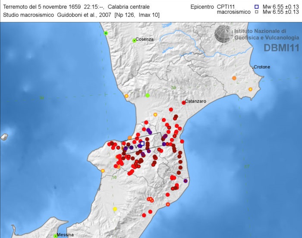Viewport: 302px width, 238px height.
Task: Click the solid orange marker southwest of Crotone
Action: point(234,78)
